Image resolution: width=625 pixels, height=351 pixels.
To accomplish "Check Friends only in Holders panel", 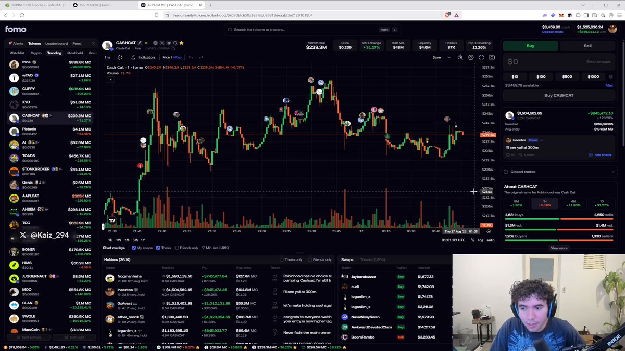I will [309, 259].
